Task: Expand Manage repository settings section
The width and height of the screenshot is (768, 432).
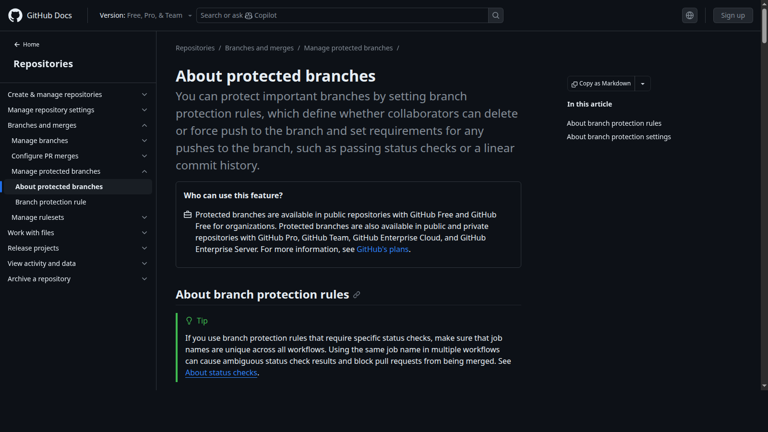Action: coord(144,110)
